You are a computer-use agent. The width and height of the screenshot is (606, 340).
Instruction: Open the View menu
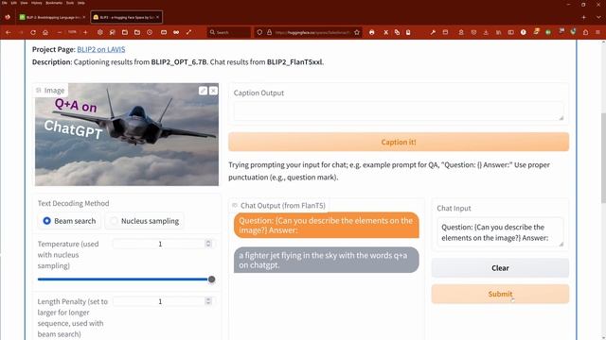point(24,3)
